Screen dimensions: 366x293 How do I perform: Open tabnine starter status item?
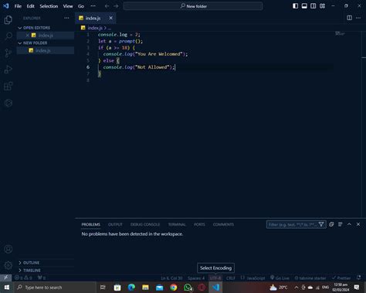tap(310, 278)
